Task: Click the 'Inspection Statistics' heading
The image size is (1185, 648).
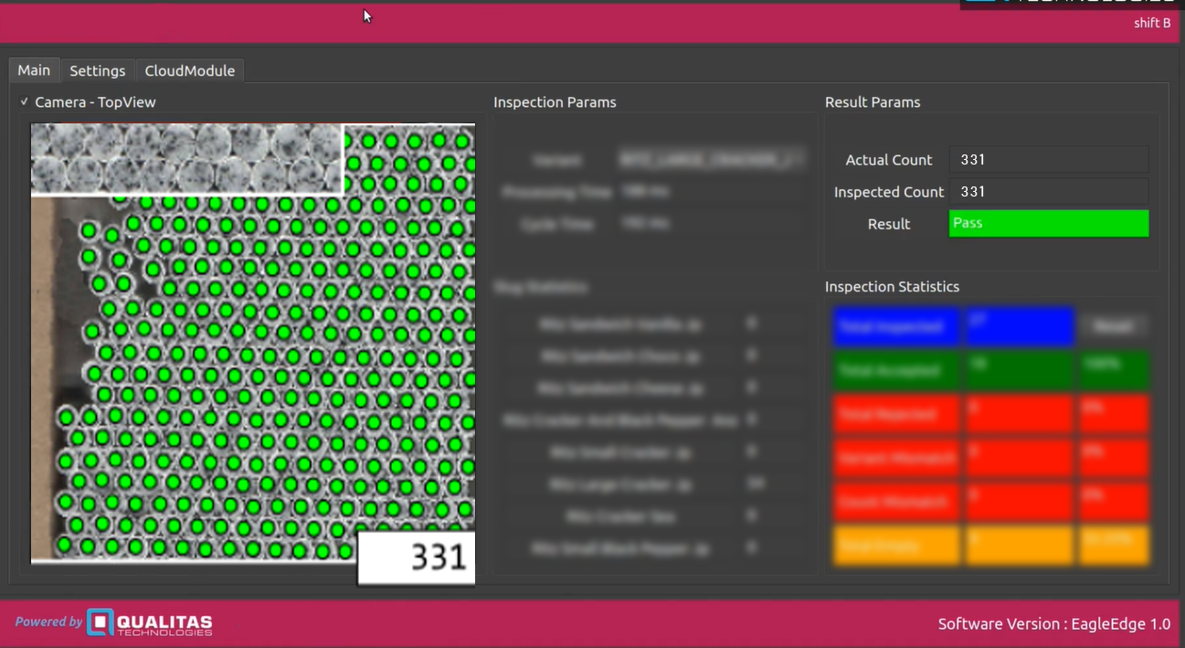Action: [892, 287]
